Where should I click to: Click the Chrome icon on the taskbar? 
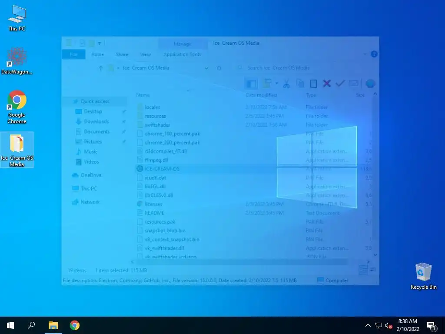tap(75, 325)
